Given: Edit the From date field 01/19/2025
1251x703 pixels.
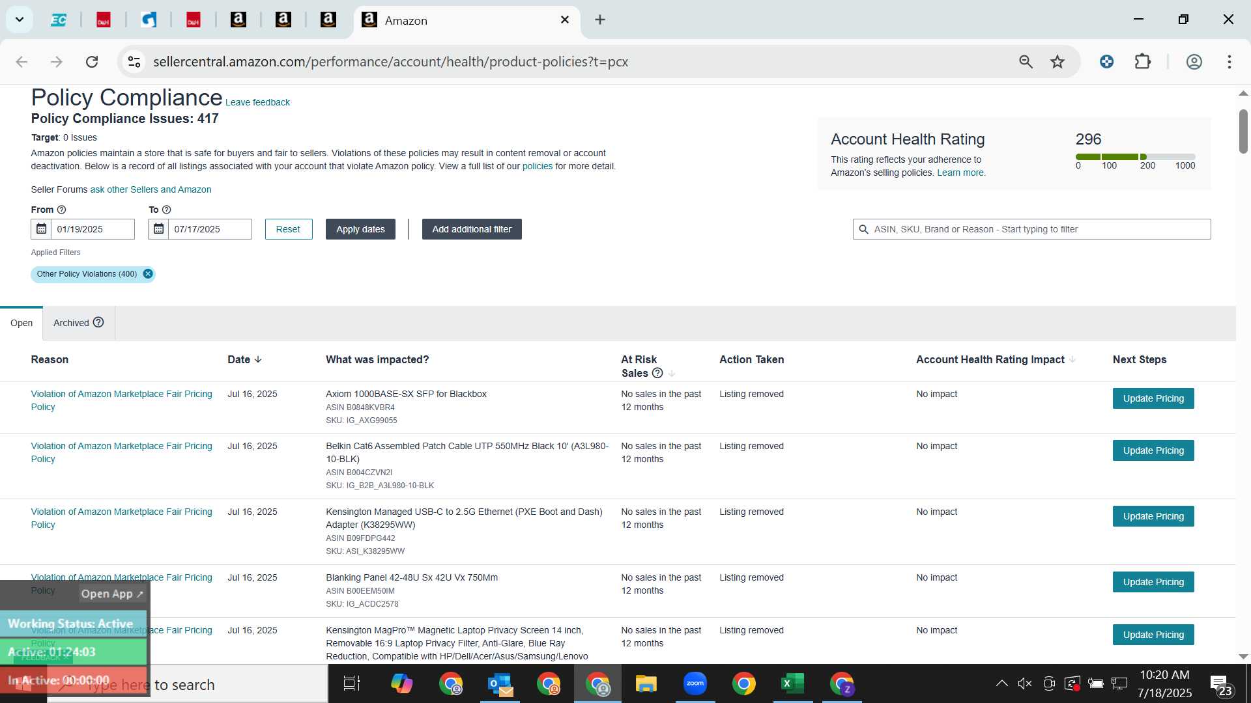Looking at the screenshot, I should coord(93,229).
